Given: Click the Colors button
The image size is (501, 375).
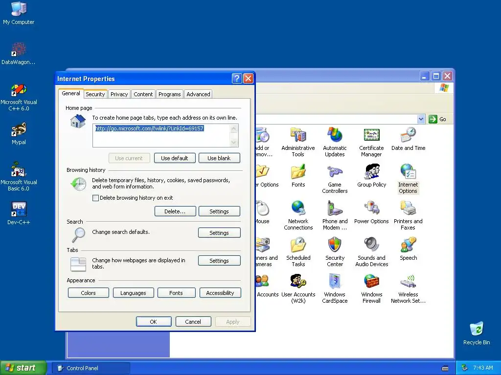Looking at the screenshot, I should click(89, 293).
